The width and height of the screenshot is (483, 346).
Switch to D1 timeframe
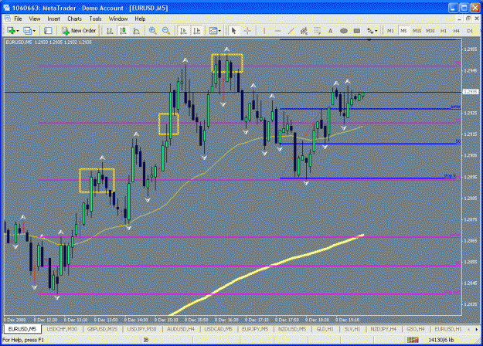click(470, 31)
